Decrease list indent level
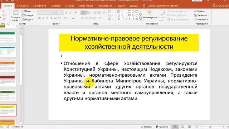The image size is (229, 129). 95,13
